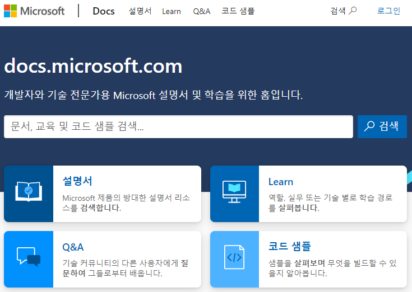Open the Learn card title link
This screenshot has height=292, width=412.
tap(281, 182)
